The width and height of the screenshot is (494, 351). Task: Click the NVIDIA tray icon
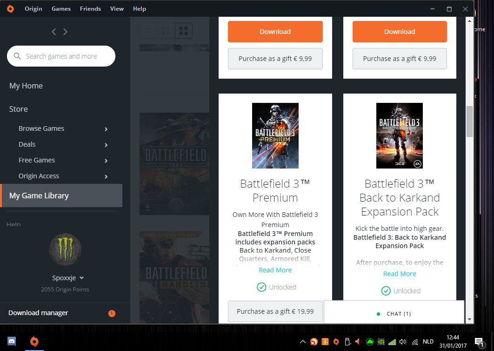[381, 342]
